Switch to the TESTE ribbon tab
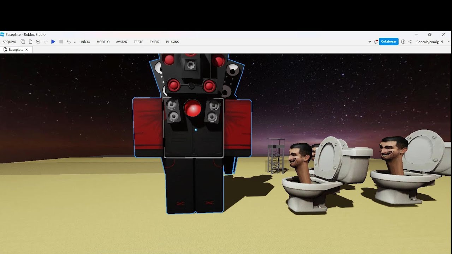The image size is (452, 254). (x=138, y=42)
